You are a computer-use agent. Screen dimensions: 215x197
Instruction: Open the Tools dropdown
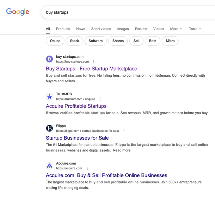pos(195,29)
